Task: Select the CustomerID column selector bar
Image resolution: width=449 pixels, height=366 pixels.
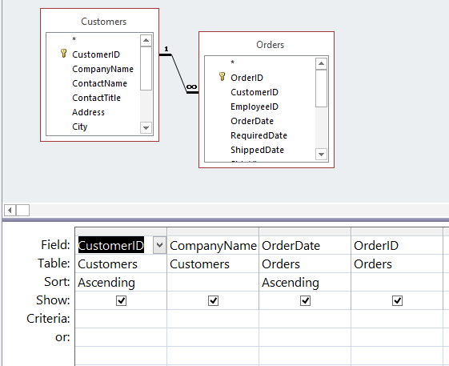Action: [x=121, y=231]
